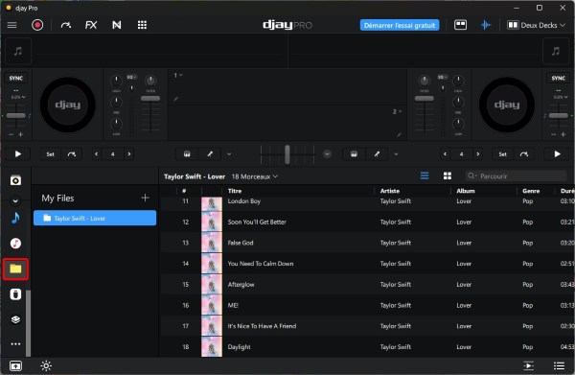
Task: Toggle left deck headphone cue
Action: [x=187, y=154]
